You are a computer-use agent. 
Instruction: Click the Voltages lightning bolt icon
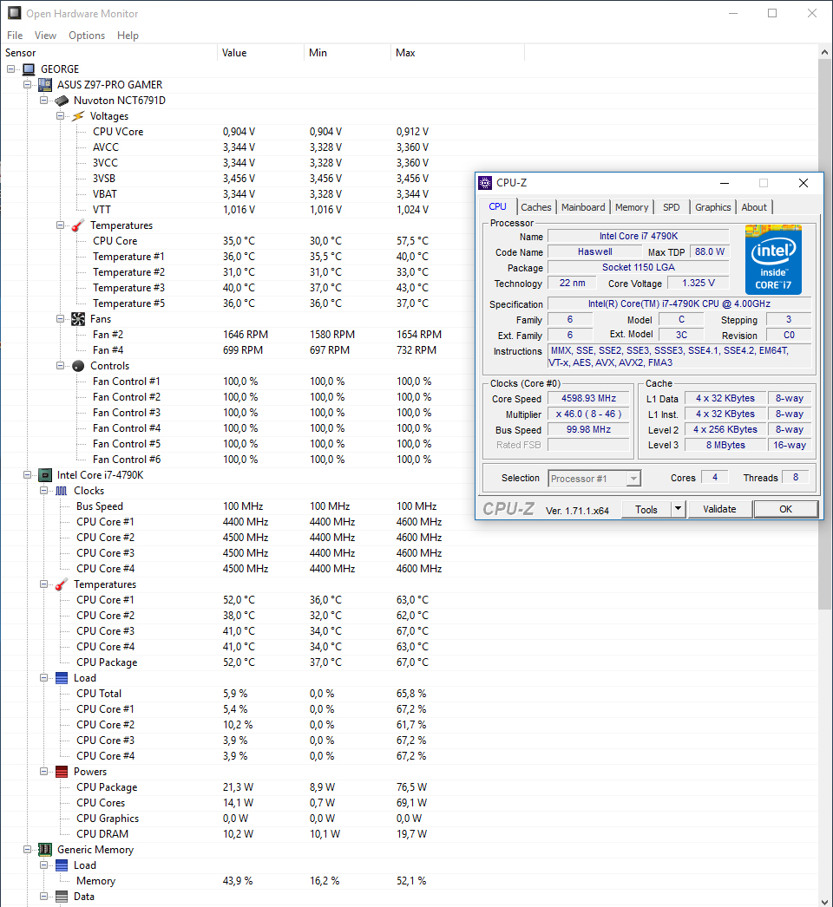coord(77,116)
